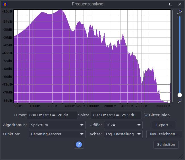Click the -78dB axis label
The image size is (185, 160).
pyautogui.click(x=7, y=92)
